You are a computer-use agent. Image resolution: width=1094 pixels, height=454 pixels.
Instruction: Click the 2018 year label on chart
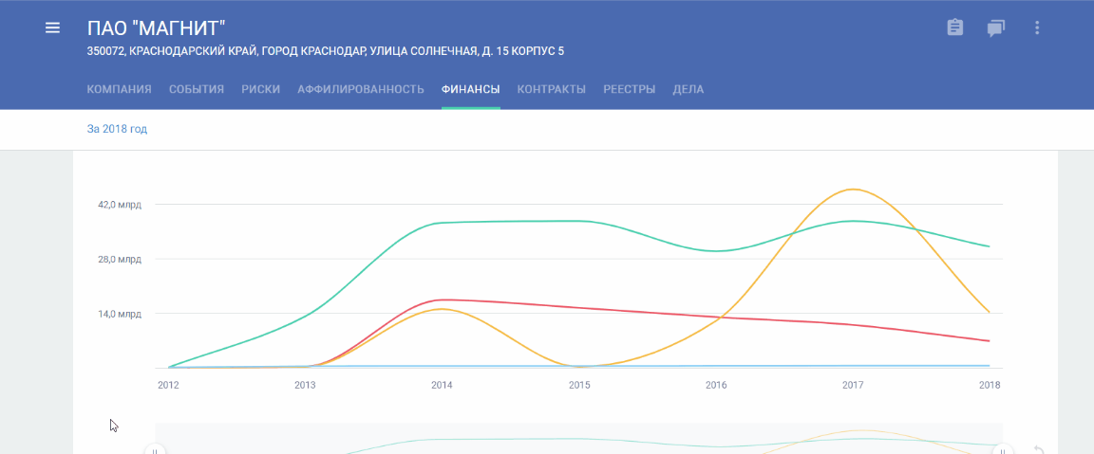[990, 385]
